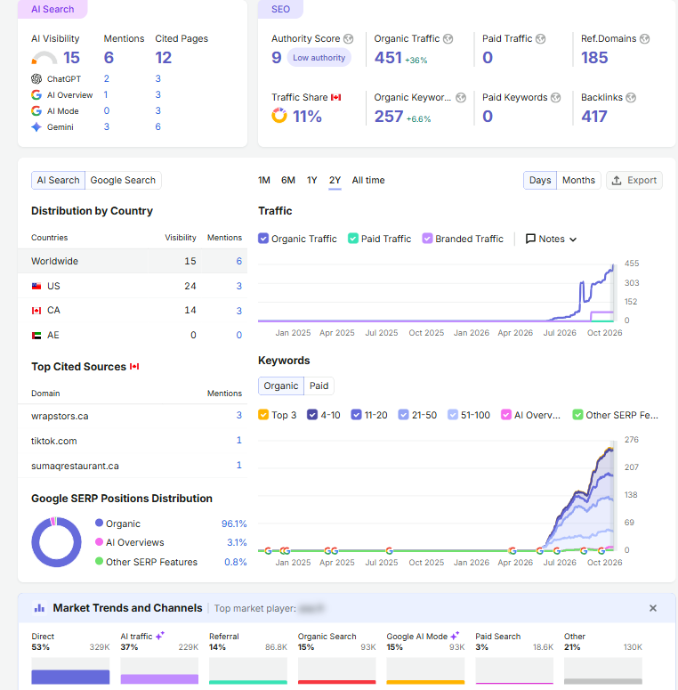The height and width of the screenshot is (690, 678).
Task: Click the Traffic Share donut icon
Action: (279, 115)
